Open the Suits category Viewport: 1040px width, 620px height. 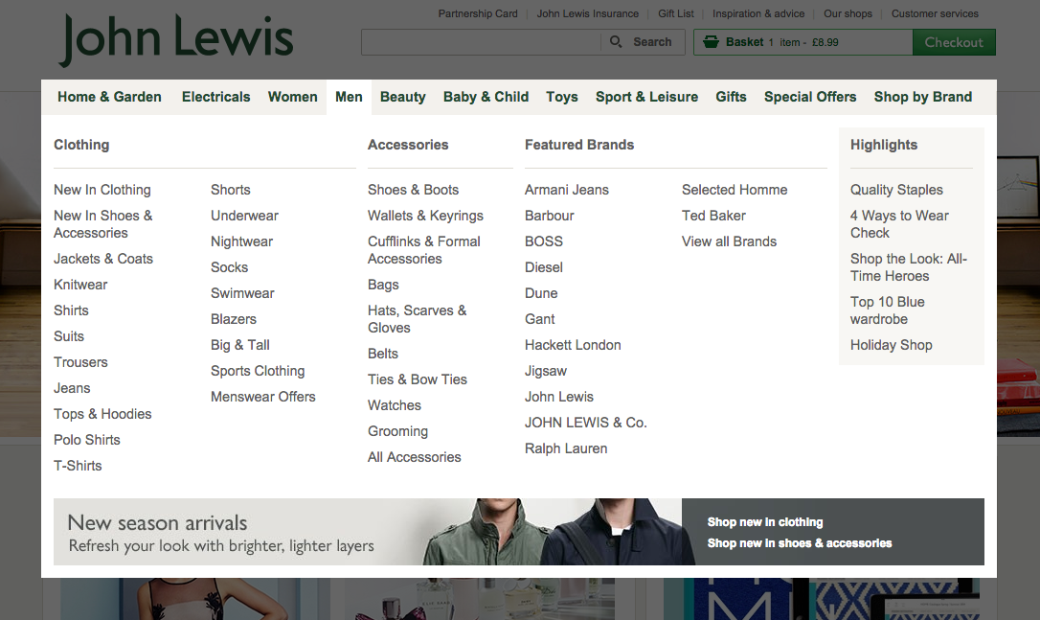coord(69,336)
